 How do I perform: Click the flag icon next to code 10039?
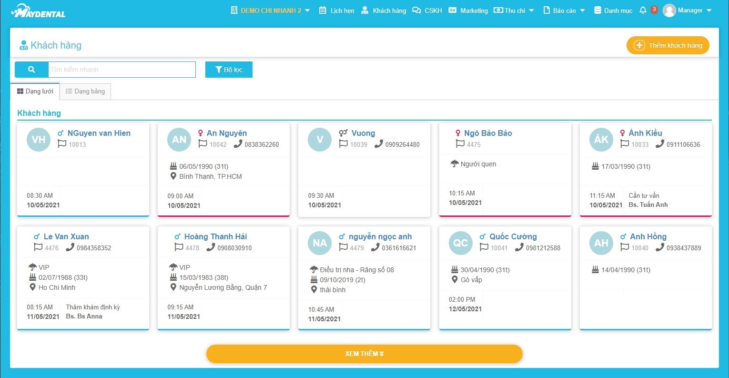[x=343, y=144]
